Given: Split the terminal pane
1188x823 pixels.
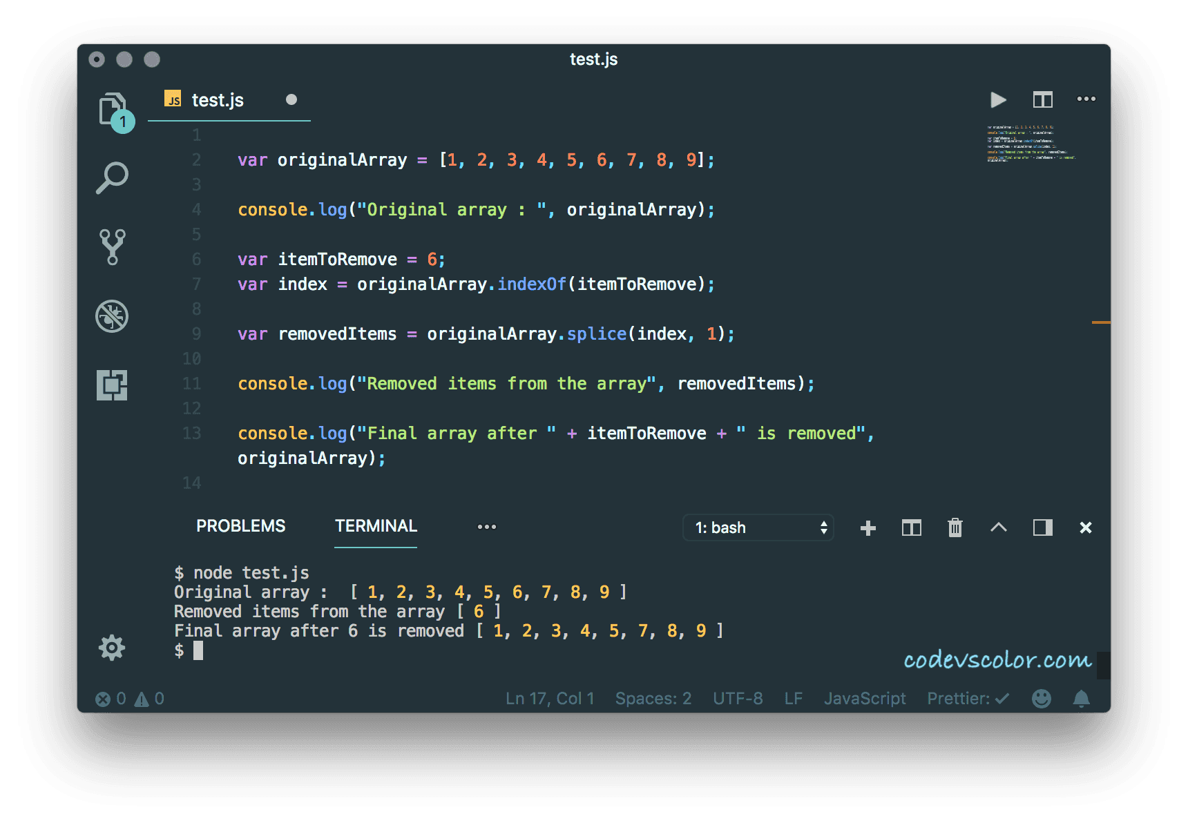Looking at the screenshot, I should point(911,527).
